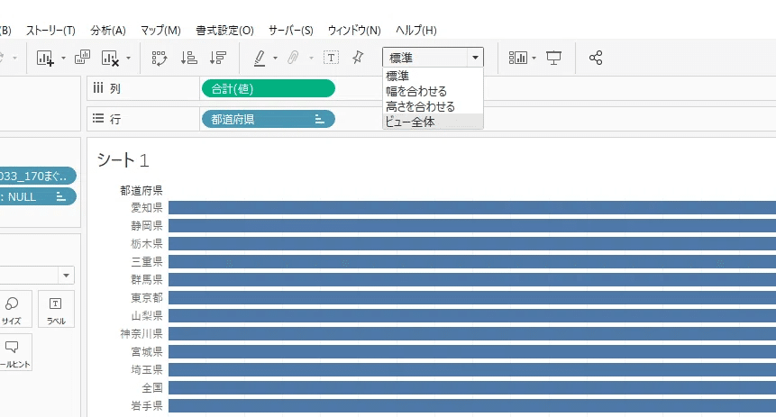Click the share icon
Viewport: 776px width, 417px height.
click(595, 58)
